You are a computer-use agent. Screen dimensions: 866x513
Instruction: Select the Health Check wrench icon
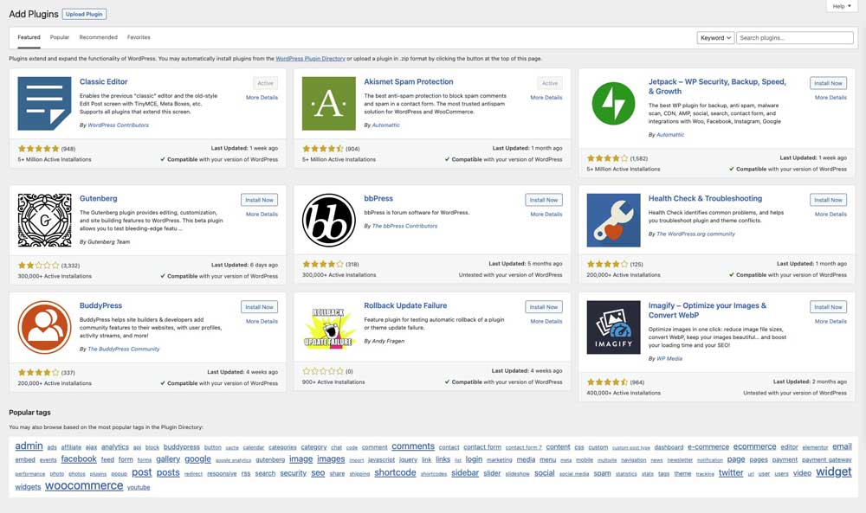[613, 220]
